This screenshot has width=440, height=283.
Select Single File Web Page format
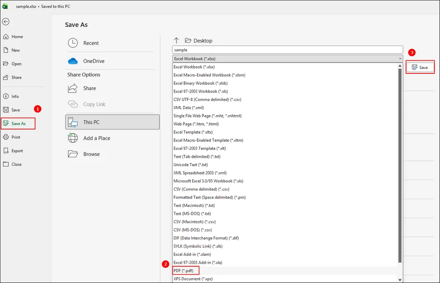[x=286, y=116]
